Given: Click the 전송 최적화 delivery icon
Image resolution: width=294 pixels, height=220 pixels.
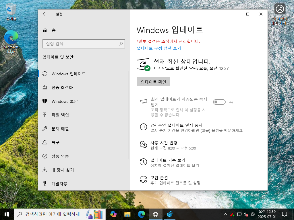Looking at the screenshot, I should [x=45, y=87].
